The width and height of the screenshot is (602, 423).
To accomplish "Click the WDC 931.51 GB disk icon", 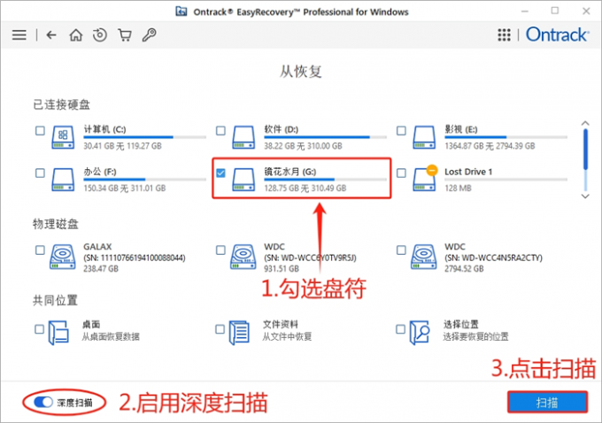I will (x=243, y=257).
